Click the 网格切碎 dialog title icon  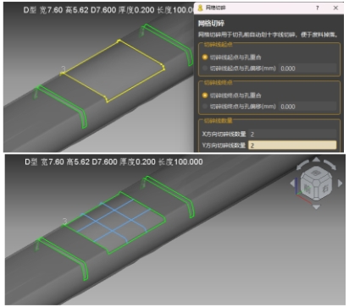point(200,8)
